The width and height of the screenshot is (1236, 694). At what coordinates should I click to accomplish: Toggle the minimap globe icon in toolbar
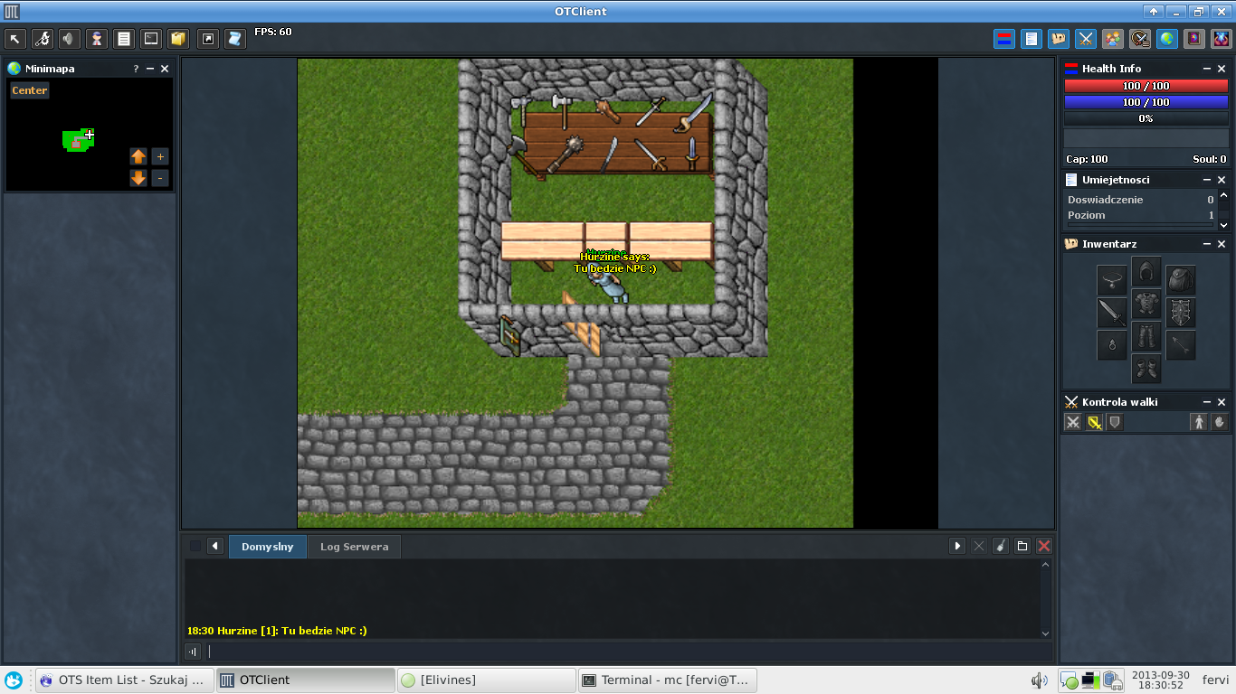click(x=1167, y=39)
